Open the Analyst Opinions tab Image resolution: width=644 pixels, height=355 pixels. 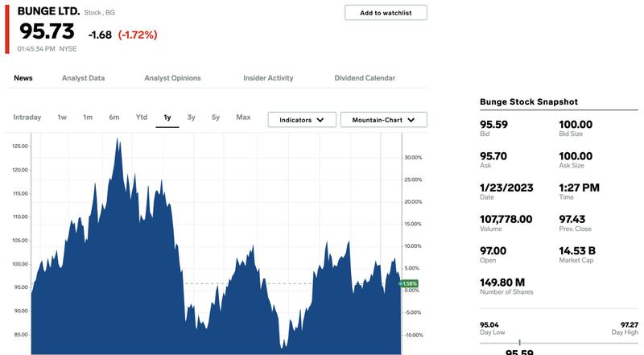[x=172, y=78]
